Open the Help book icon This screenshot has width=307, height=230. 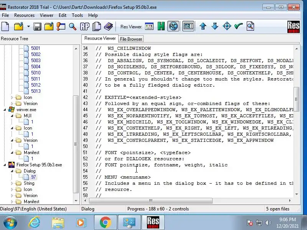(108, 26)
